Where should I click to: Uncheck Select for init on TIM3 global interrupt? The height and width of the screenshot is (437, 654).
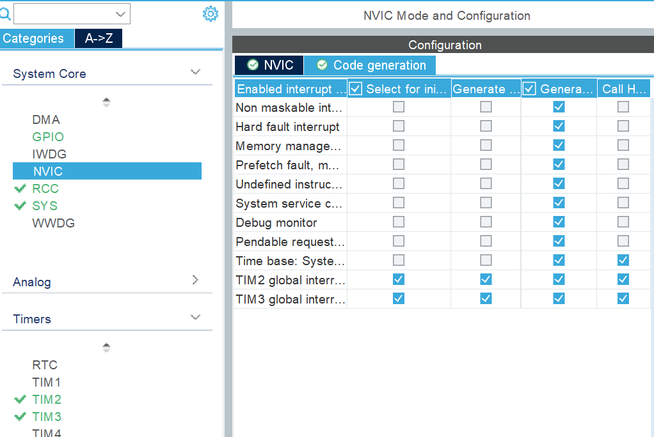[398, 299]
